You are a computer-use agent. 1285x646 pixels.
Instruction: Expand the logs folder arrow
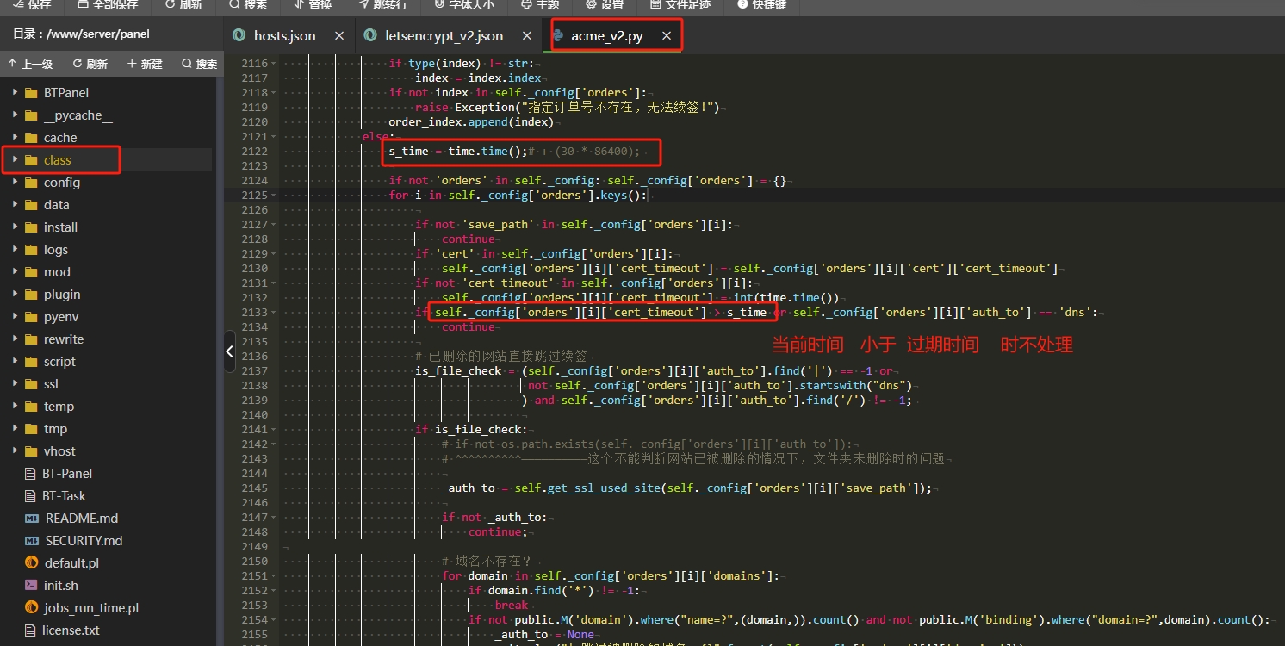pos(15,249)
